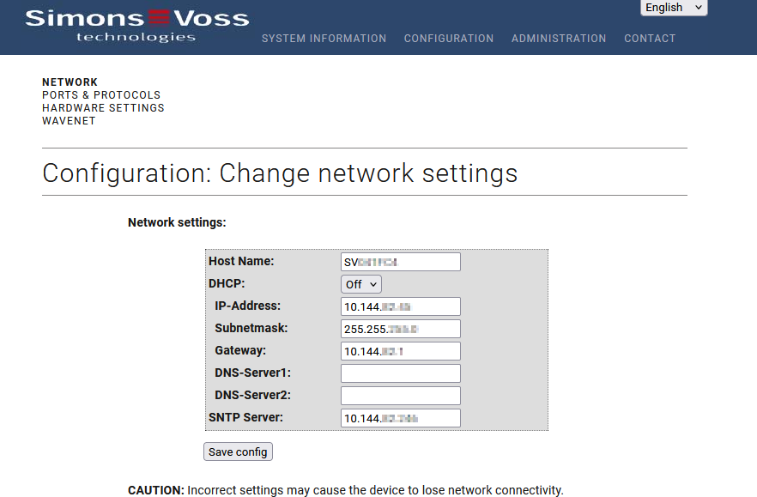757x497 pixels.
Task: Click the Change network settings page heading
Action: pos(280,173)
